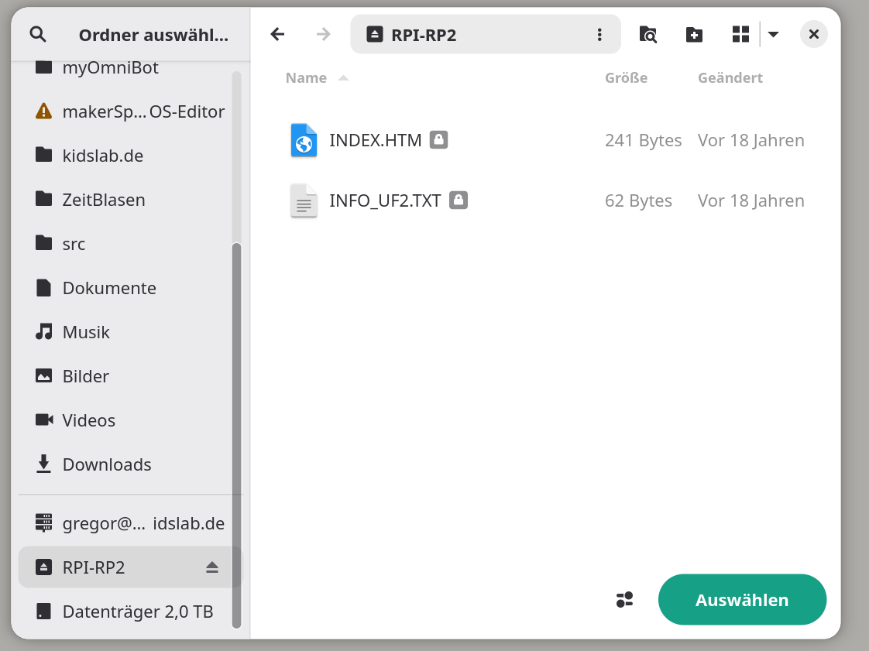The image size is (869, 651).
Task: Click the RPI-RP2 location path bar
Action: [486, 34]
